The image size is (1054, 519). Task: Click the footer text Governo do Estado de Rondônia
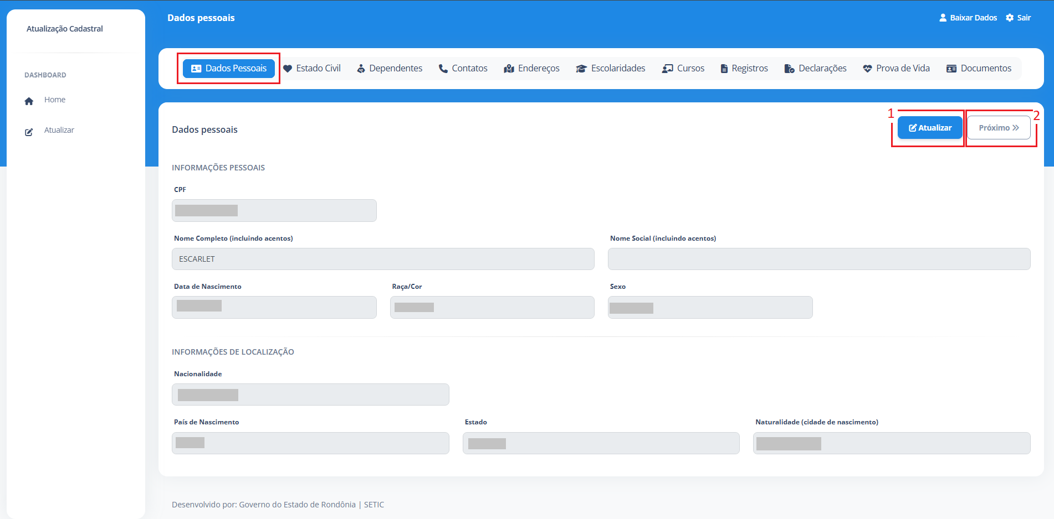297,505
